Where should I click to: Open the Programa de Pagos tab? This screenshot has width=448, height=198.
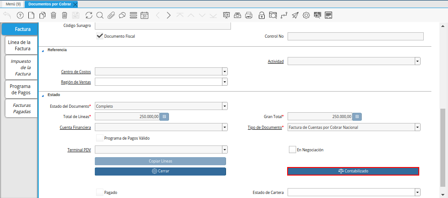pyautogui.click(x=20, y=89)
